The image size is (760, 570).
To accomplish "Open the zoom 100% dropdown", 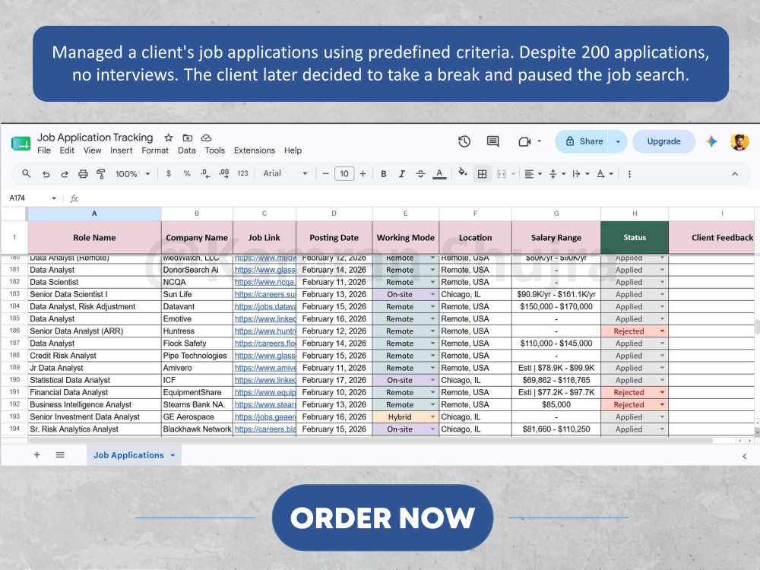I will [x=132, y=174].
